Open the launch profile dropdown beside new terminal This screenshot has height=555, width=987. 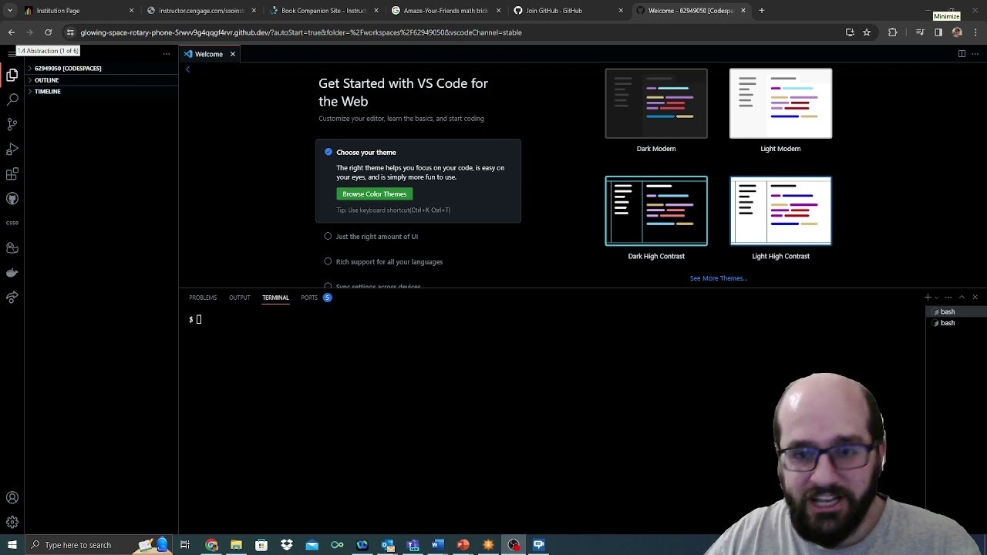click(937, 298)
